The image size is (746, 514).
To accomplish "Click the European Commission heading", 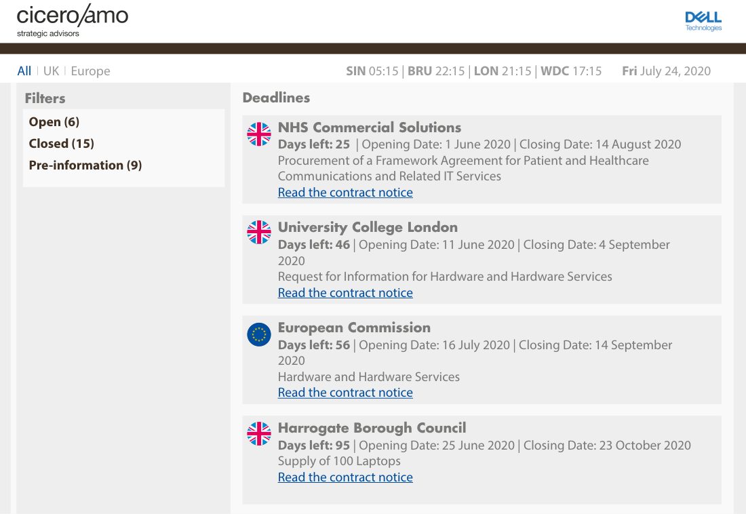I will tap(355, 328).
